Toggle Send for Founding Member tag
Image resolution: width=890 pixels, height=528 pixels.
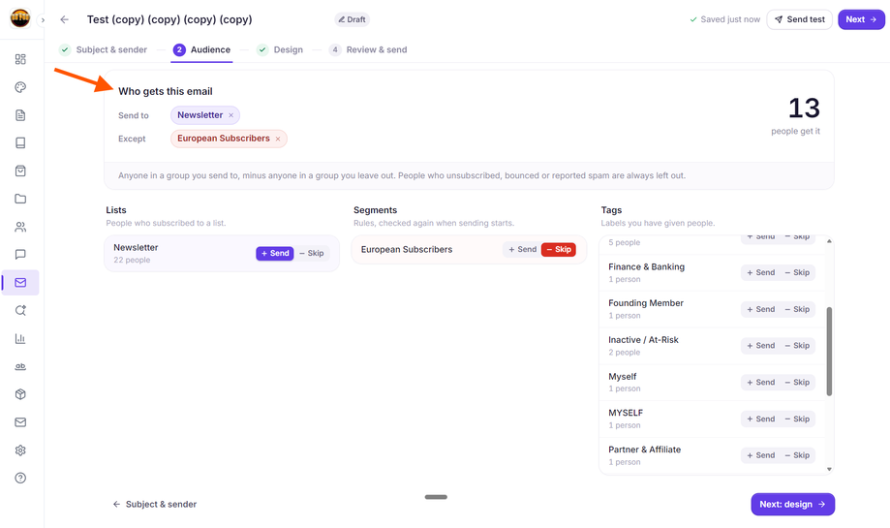click(x=760, y=309)
